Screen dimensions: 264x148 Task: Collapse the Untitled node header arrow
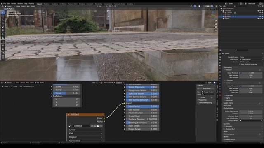coord(69,114)
